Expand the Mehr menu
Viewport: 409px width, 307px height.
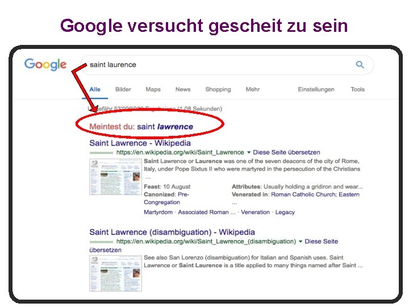click(x=253, y=89)
